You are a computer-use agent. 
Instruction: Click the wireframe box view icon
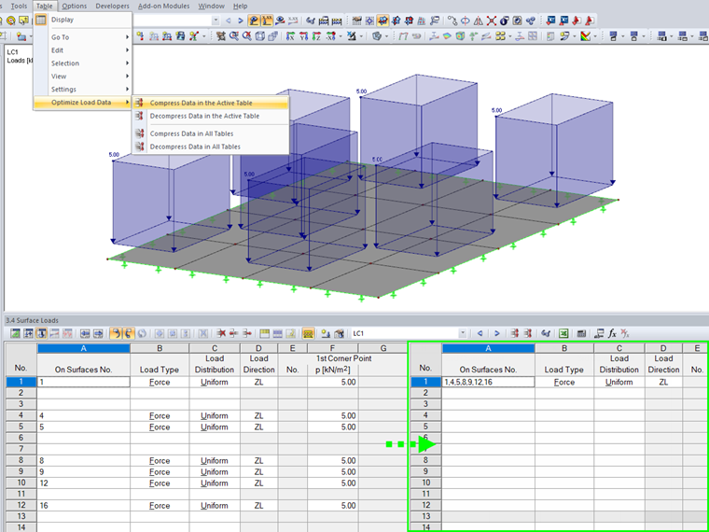pyautogui.click(x=260, y=36)
